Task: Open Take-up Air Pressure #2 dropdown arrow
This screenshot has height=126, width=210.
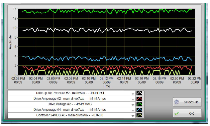Action: 133,94
